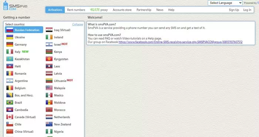Image resolution: width=259 pixels, height=137 pixels.
Task: Choose Netherlands country name
Action: 62,117
